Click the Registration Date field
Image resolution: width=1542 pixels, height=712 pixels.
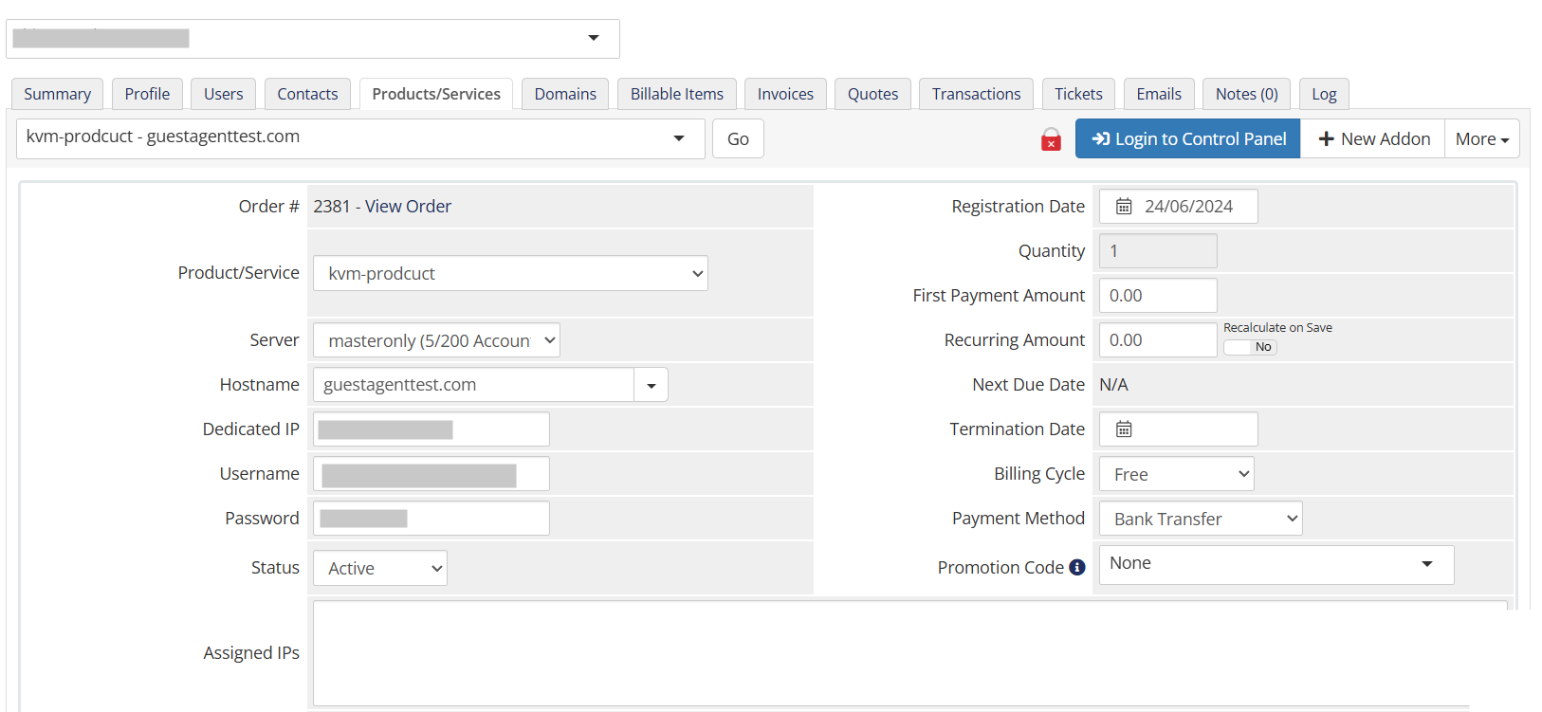[1178, 207]
